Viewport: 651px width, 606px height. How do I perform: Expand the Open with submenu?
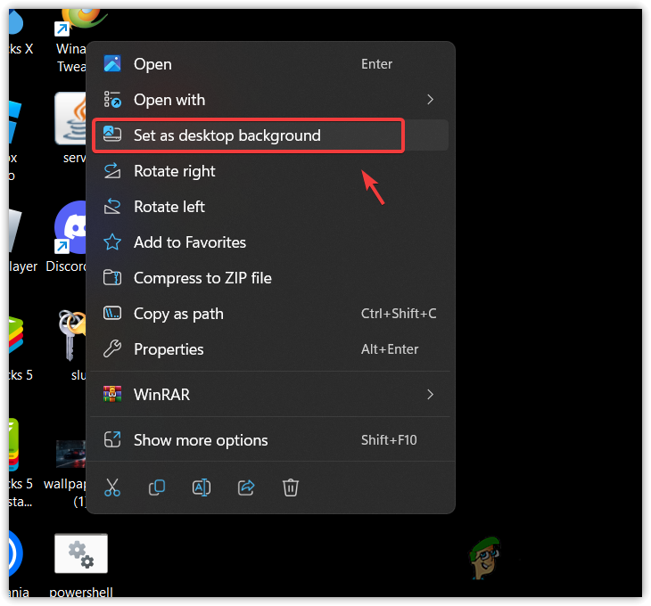click(x=270, y=100)
